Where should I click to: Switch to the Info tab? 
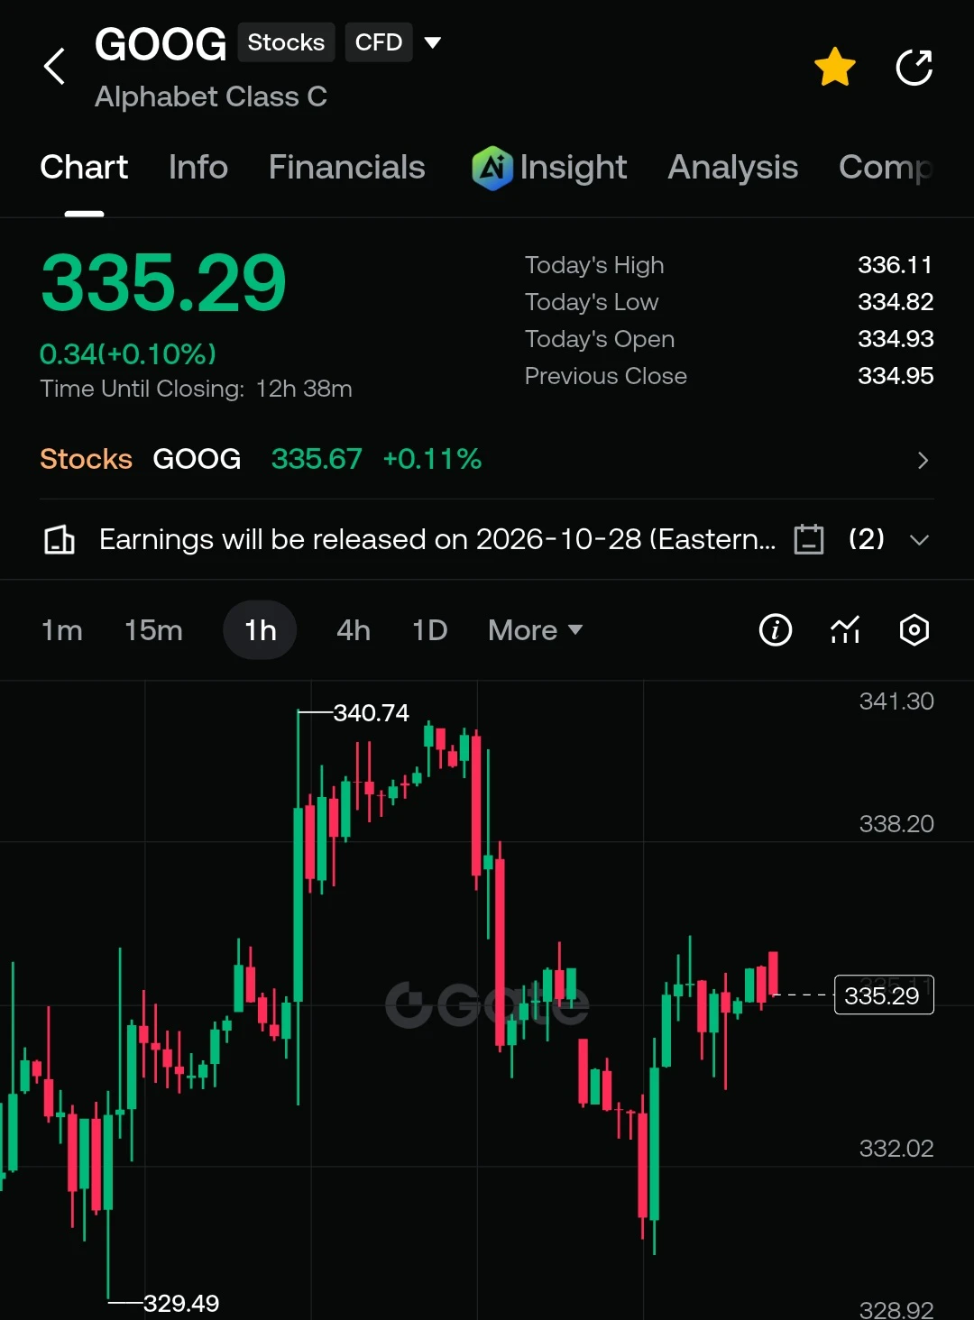pyautogui.click(x=198, y=168)
